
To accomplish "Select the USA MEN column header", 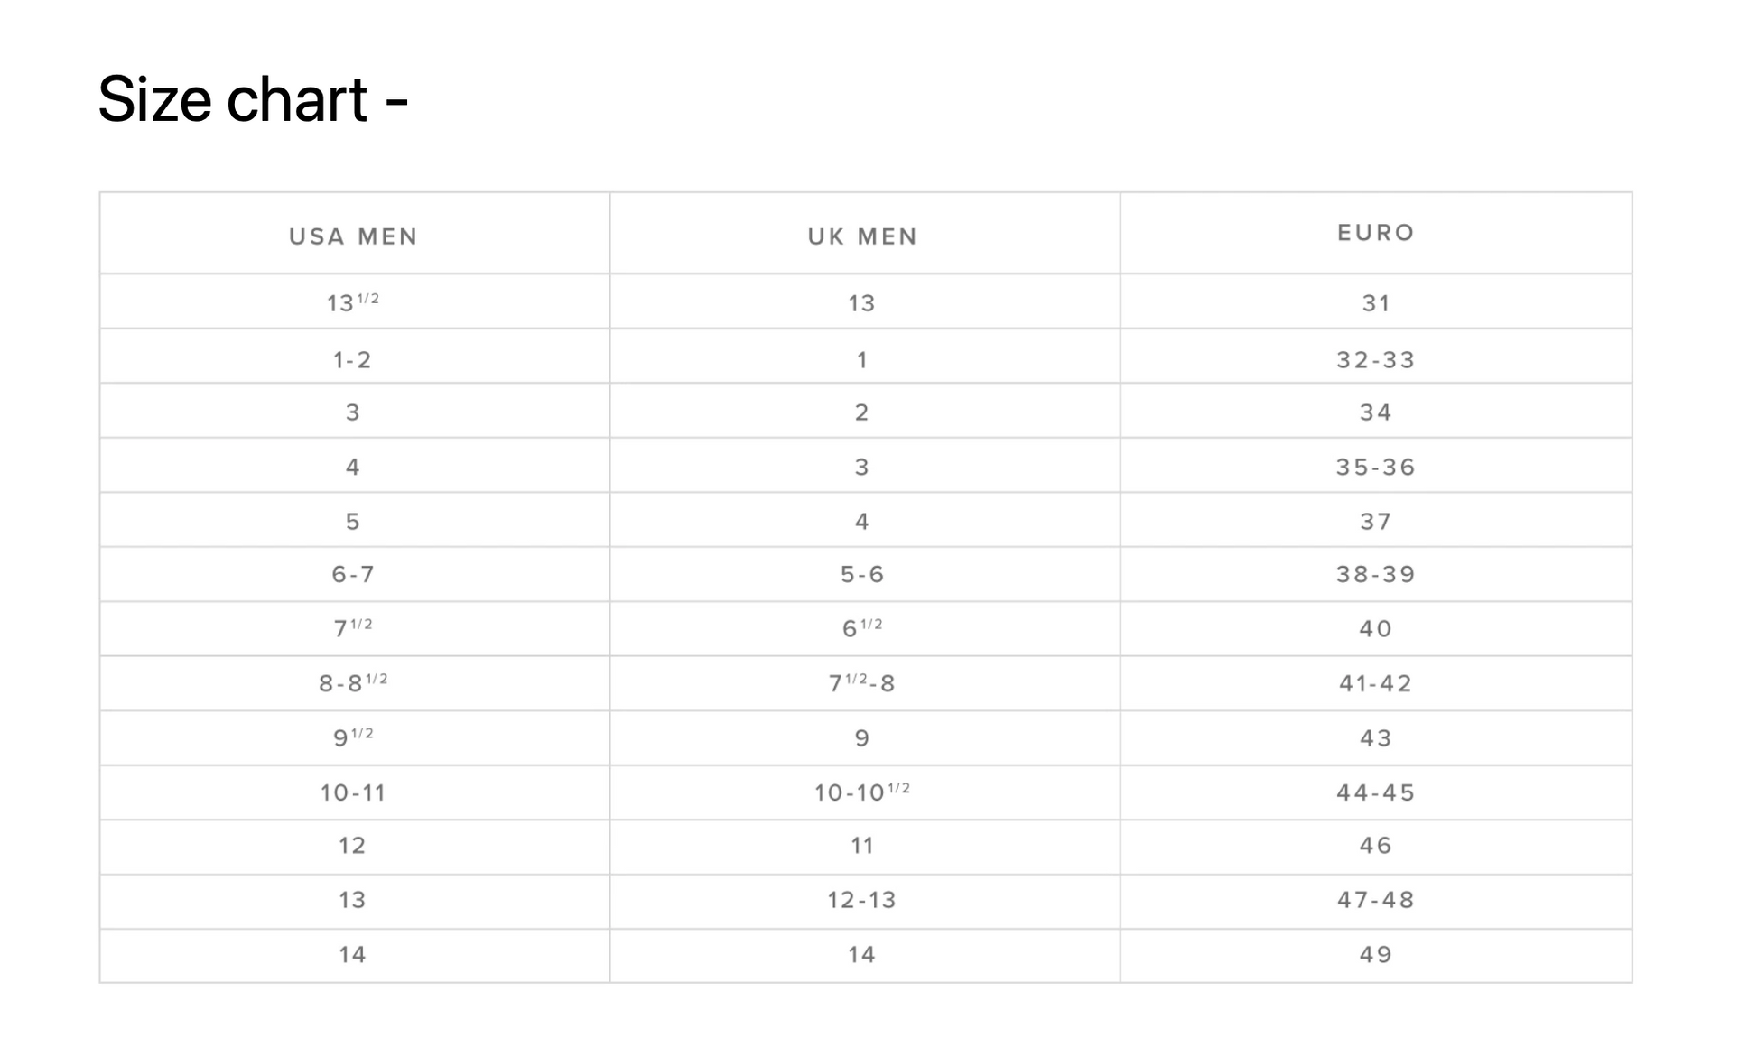I will tap(353, 236).
